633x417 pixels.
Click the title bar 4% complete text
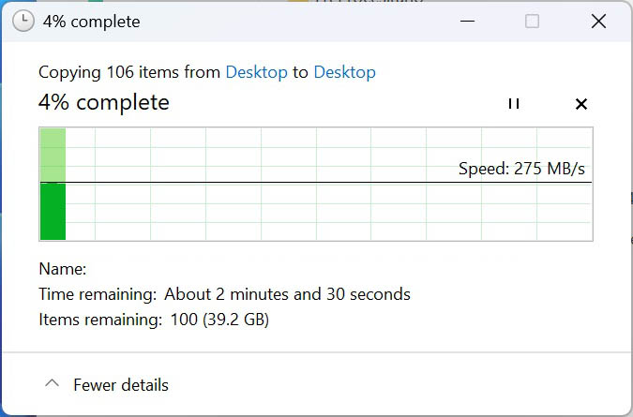pos(92,22)
